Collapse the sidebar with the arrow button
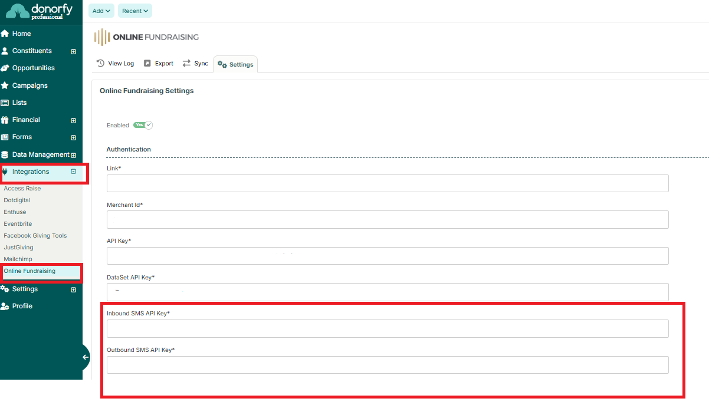 86,357
